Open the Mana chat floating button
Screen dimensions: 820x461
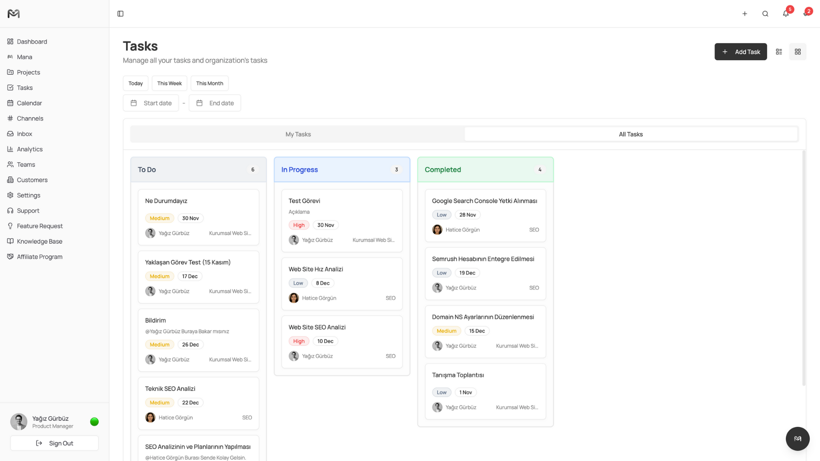797,438
